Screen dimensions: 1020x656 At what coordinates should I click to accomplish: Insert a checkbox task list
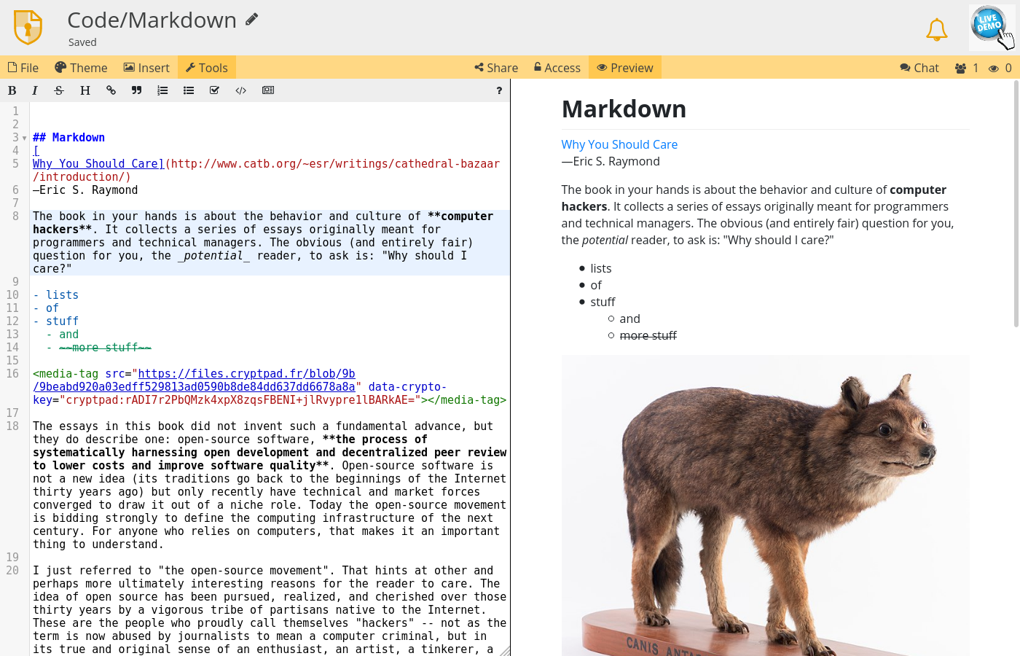[214, 90]
